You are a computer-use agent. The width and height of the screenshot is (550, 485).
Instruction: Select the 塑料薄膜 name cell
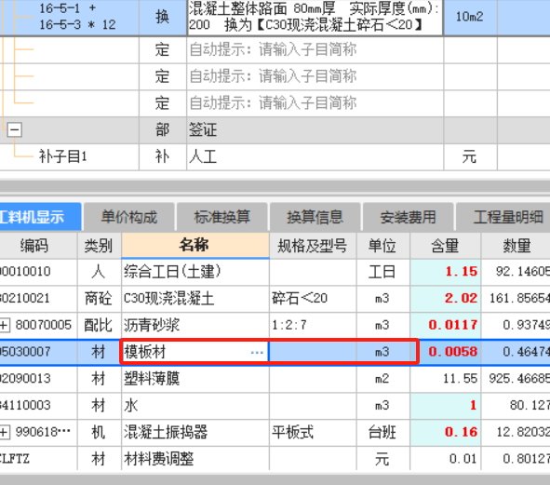[x=195, y=379]
